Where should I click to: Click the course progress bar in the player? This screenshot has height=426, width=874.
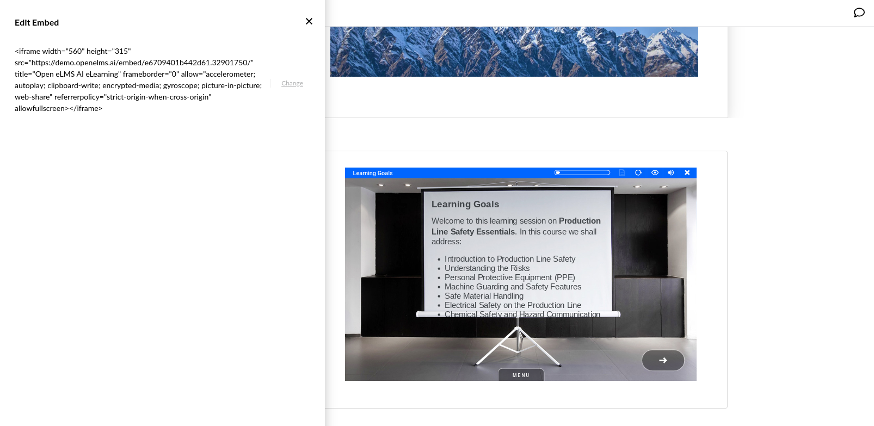[x=582, y=172]
